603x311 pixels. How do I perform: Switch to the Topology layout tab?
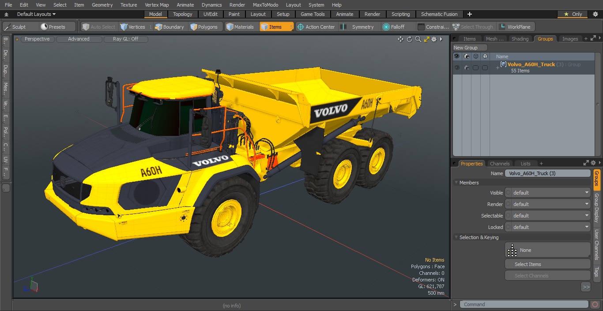(182, 14)
